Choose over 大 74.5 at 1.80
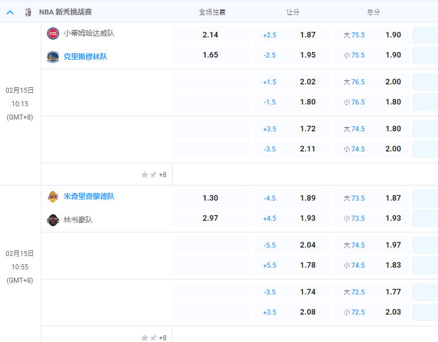 point(371,129)
